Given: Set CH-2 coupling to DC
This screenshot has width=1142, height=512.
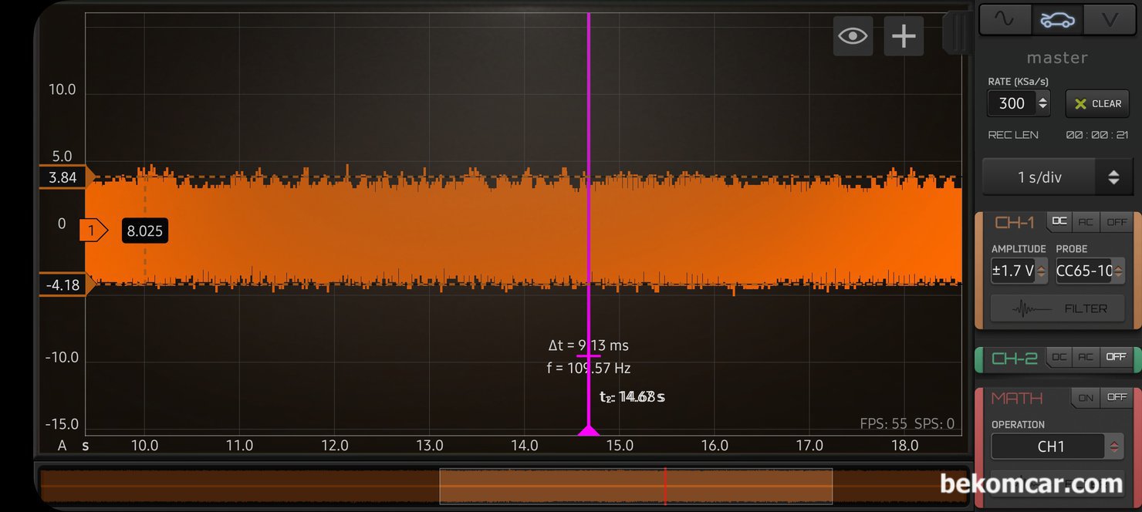Looking at the screenshot, I should click(1059, 357).
